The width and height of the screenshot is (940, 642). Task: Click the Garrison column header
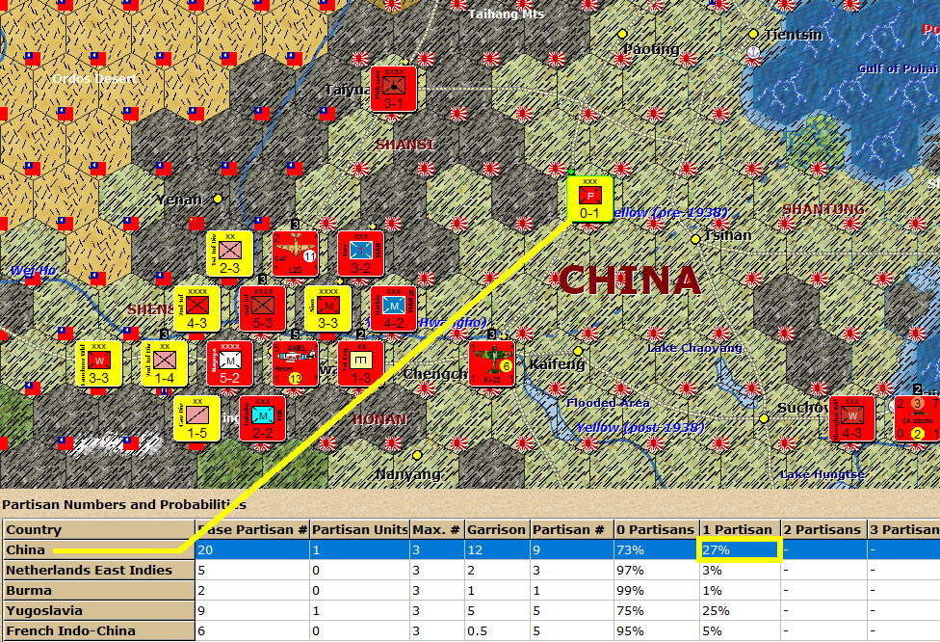(x=497, y=530)
